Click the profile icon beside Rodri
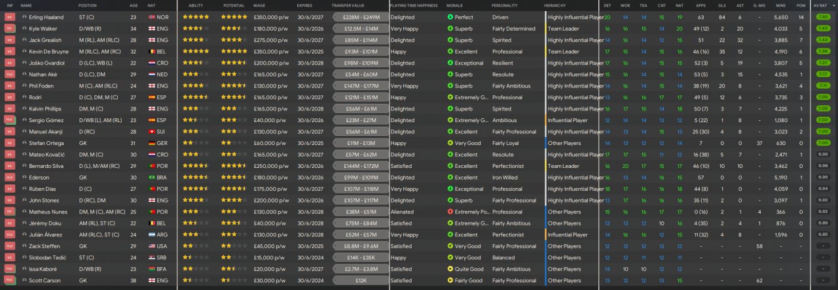Image resolution: width=838 pixels, height=290 pixels. (24, 97)
